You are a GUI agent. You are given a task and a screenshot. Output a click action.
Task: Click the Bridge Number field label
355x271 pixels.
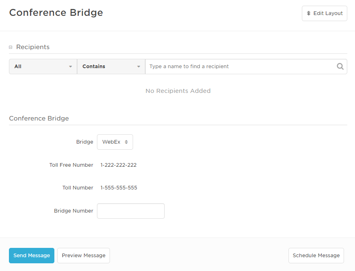(x=73, y=211)
